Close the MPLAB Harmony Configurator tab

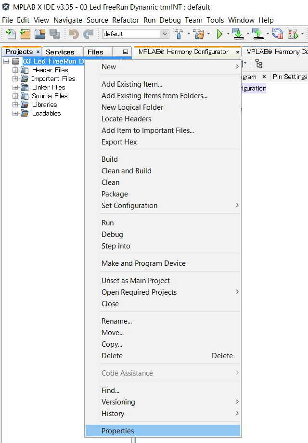[x=237, y=52]
